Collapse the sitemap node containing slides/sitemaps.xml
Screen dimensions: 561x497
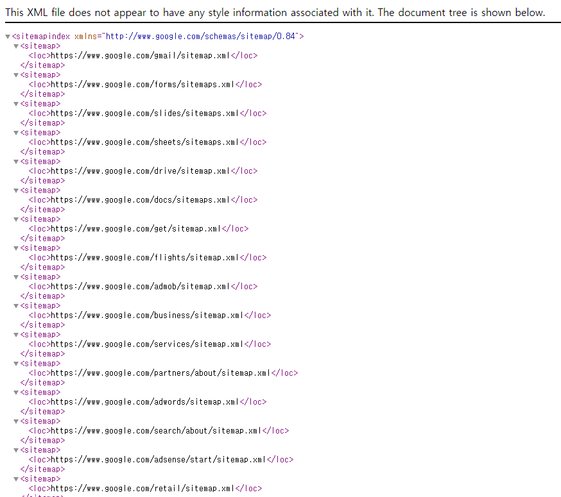click(16, 104)
